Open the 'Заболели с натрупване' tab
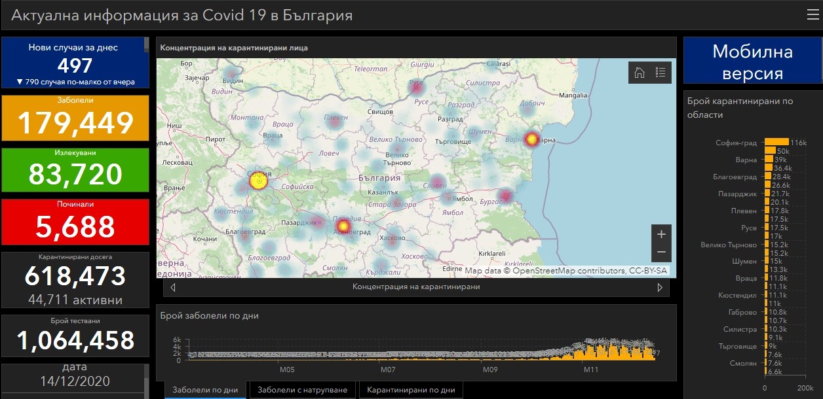823x399 pixels. 302,390
